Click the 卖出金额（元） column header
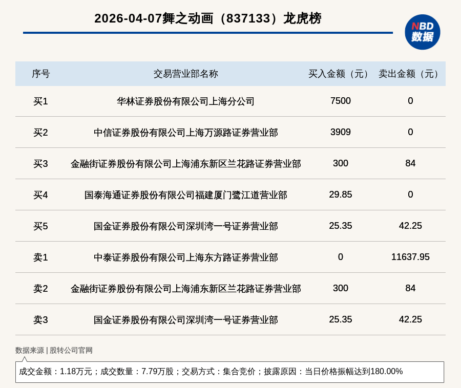 410,74
